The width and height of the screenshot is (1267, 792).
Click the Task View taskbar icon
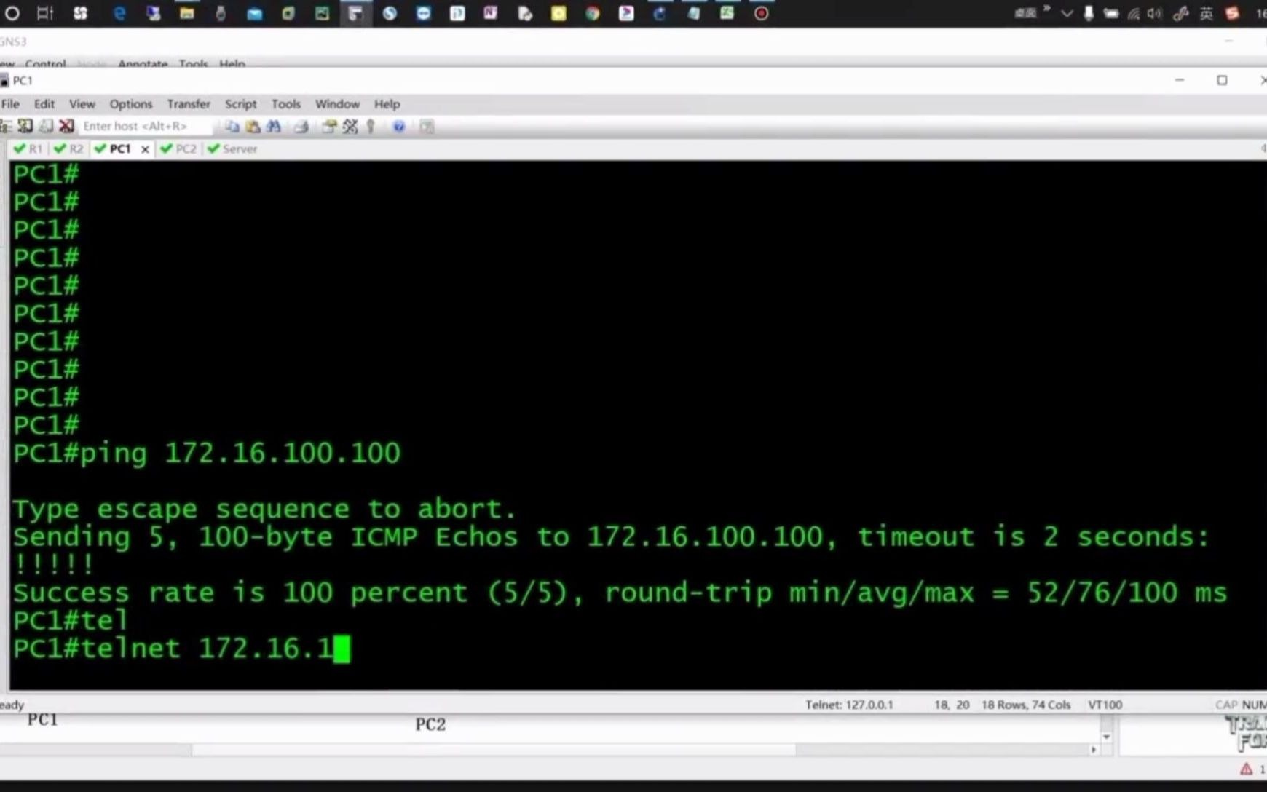[x=45, y=13]
